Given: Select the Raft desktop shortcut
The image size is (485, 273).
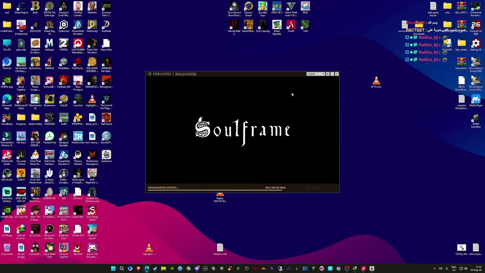Looking at the screenshot, I should point(64,194).
